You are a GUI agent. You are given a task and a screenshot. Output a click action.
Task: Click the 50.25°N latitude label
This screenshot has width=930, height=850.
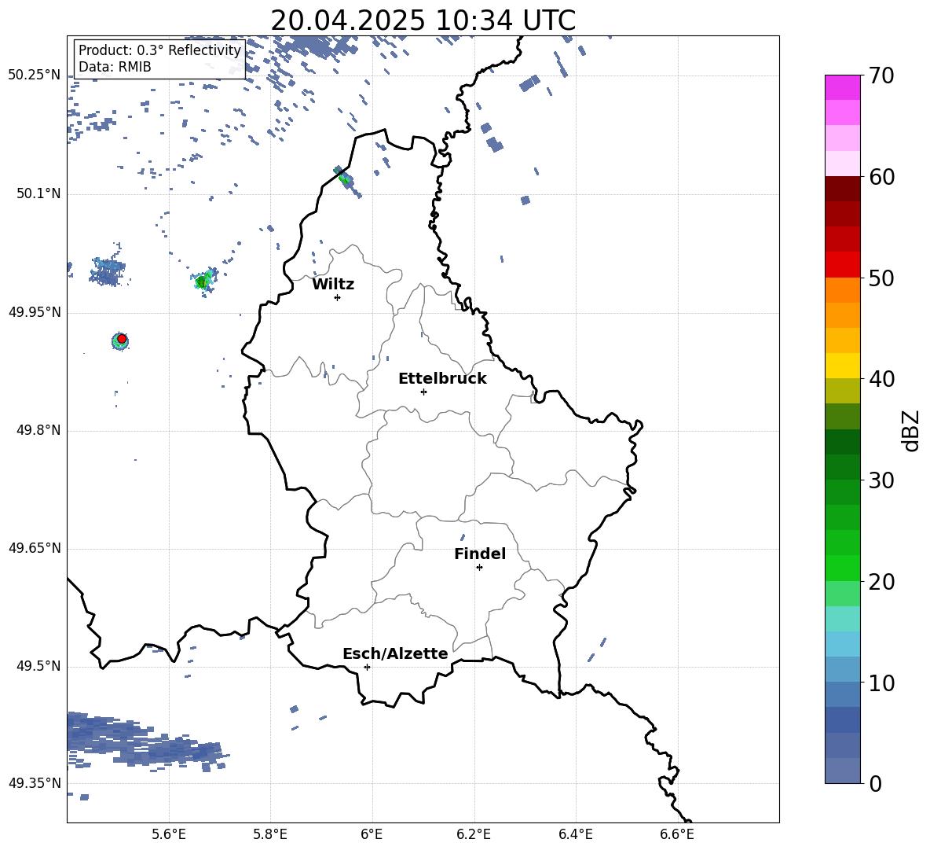coord(35,75)
